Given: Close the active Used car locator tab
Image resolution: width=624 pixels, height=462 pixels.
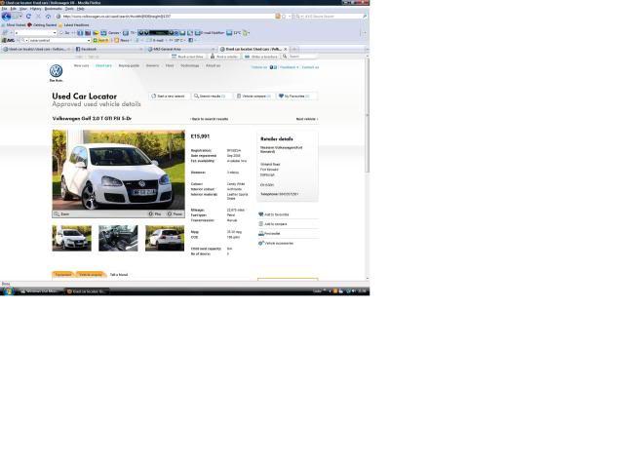Looking at the screenshot, I should click(286, 49).
